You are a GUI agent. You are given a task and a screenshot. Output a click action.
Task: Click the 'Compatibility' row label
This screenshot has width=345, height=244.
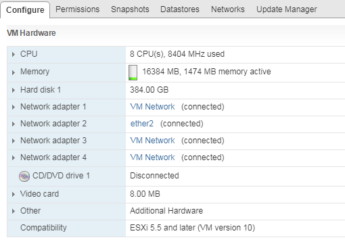[43, 228]
